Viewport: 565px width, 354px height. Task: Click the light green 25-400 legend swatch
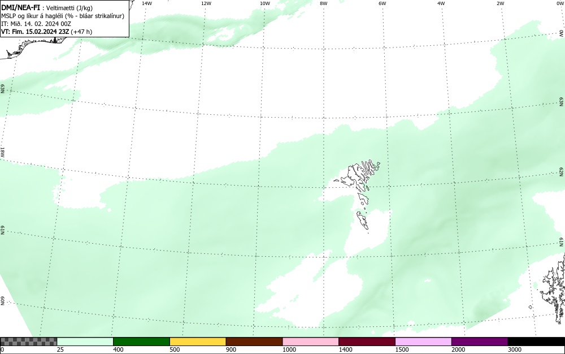point(85,342)
